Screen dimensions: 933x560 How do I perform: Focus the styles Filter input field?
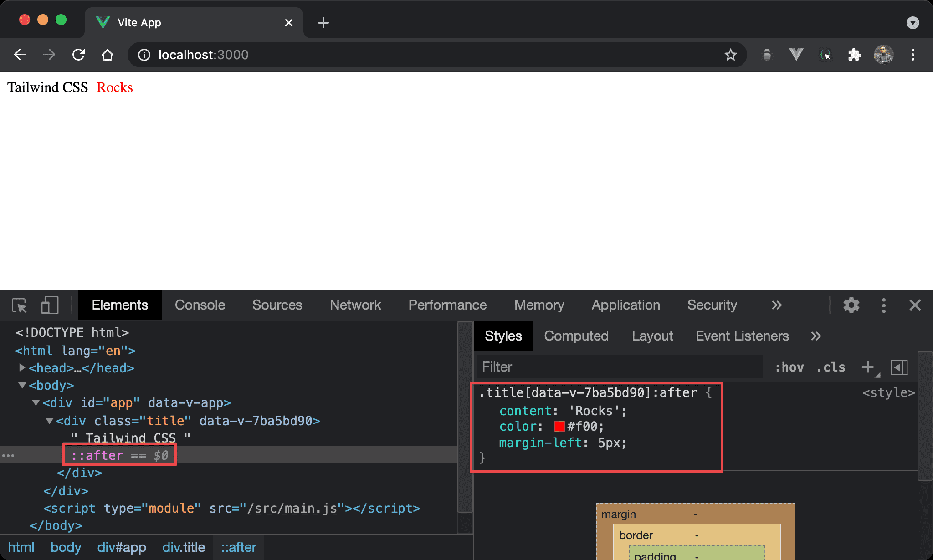pos(620,367)
